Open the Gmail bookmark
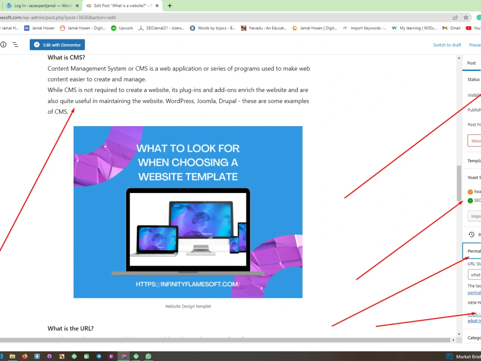This screenshot has height=361, width=481. (451, 28)
